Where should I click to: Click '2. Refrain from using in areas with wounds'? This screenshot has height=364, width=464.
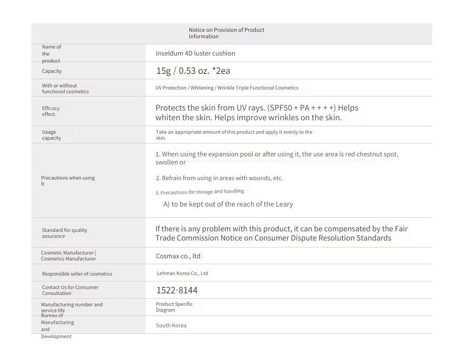pyautogui.click(x=219, y=178)
